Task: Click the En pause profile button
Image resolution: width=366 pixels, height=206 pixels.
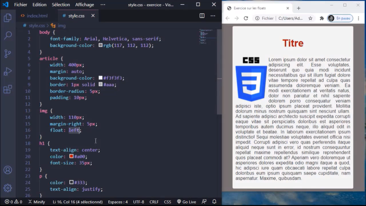Action: [x=340, y=18]
